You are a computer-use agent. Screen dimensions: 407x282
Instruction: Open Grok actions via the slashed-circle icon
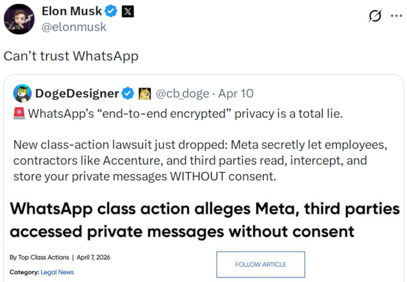click(x=374, y=16)
